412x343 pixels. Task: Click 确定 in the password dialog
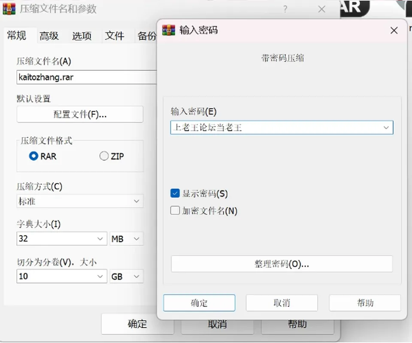[199, 303]
